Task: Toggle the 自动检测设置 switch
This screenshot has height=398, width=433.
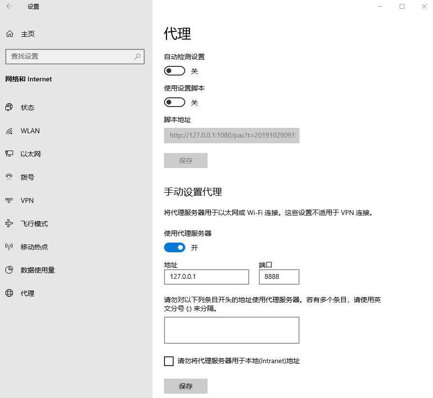Action: point(175,71)
